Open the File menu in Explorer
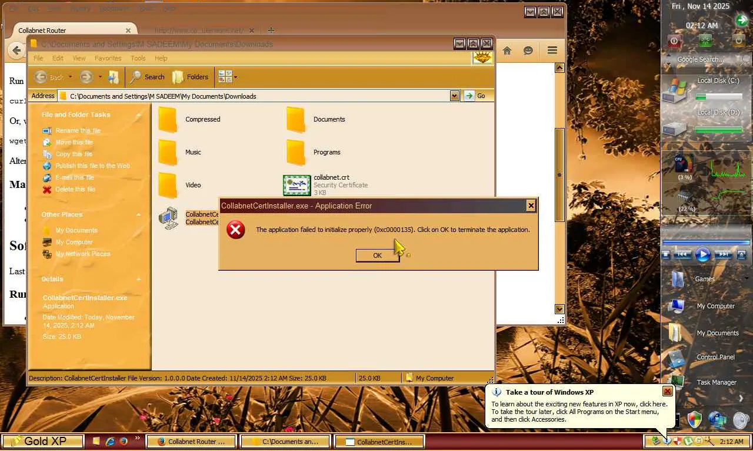Viewport: 753px width, 451px height. [x=38, y=58]
